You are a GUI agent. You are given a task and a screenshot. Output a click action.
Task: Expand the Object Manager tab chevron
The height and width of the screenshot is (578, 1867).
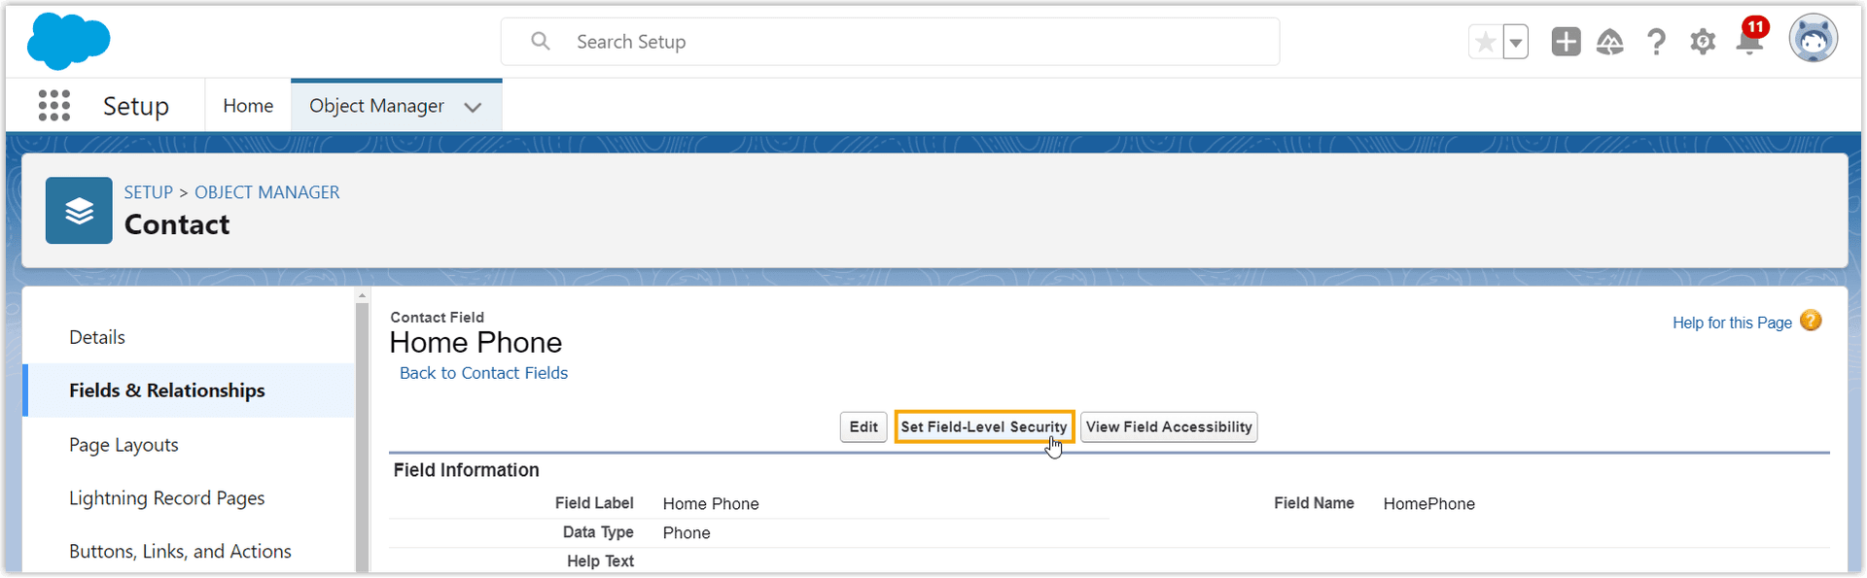tap(473, 107)
